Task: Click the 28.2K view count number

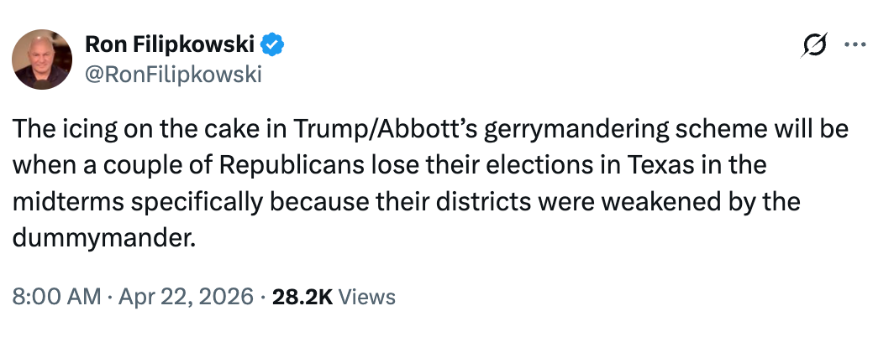Action: click(303, 296)
